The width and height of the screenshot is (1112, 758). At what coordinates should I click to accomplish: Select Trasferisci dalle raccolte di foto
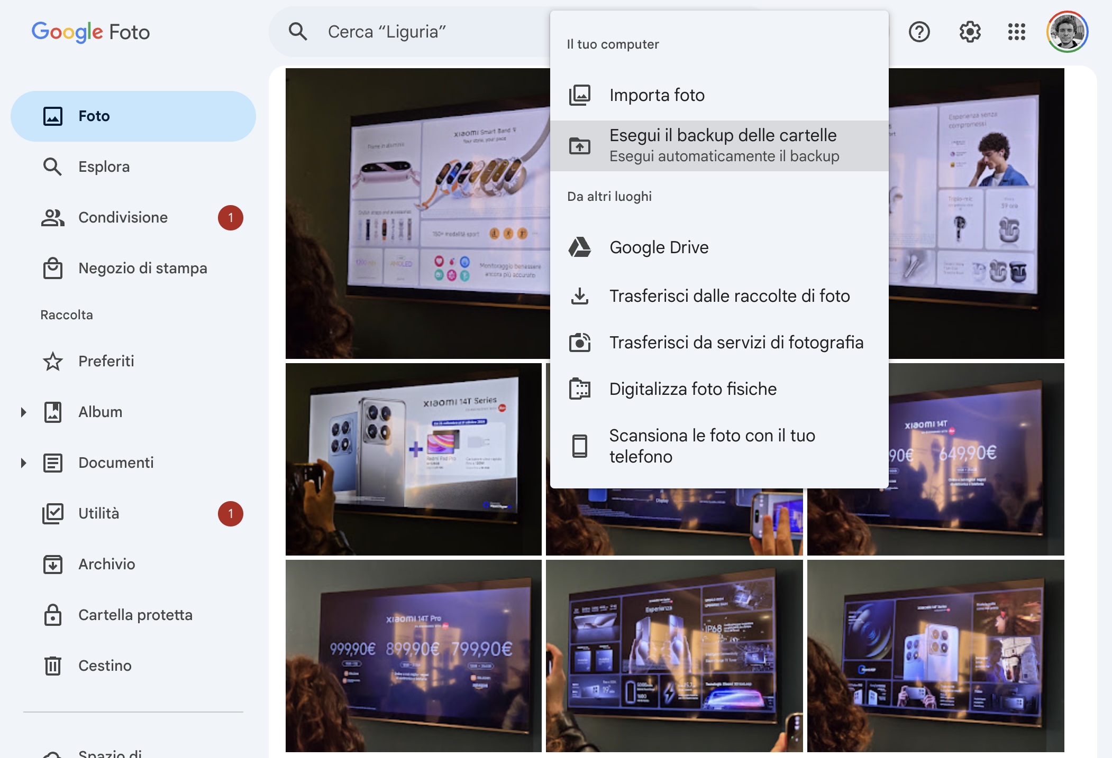pos(719,296)
